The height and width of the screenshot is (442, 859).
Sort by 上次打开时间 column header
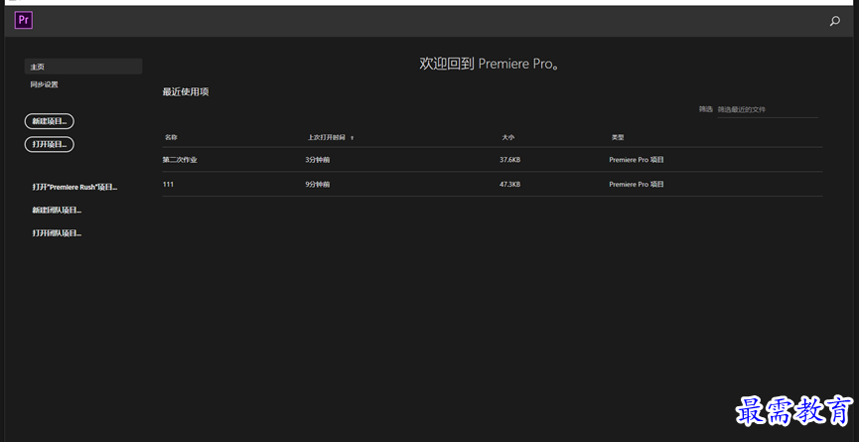[x=327, y=137]
